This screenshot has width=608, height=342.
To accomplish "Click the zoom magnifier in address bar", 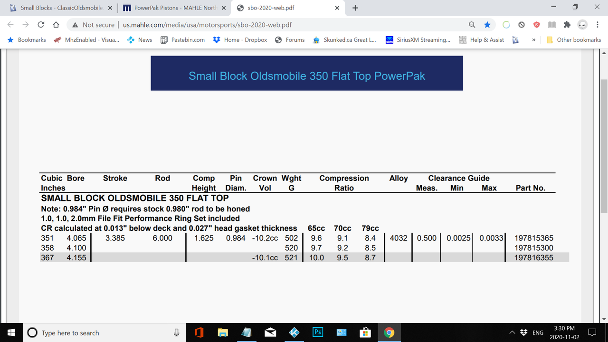I will pos(472,25).
